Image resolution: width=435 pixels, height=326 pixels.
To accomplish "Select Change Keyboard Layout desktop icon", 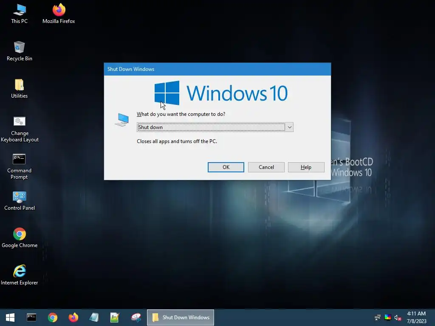I will [x=20, y=129].
